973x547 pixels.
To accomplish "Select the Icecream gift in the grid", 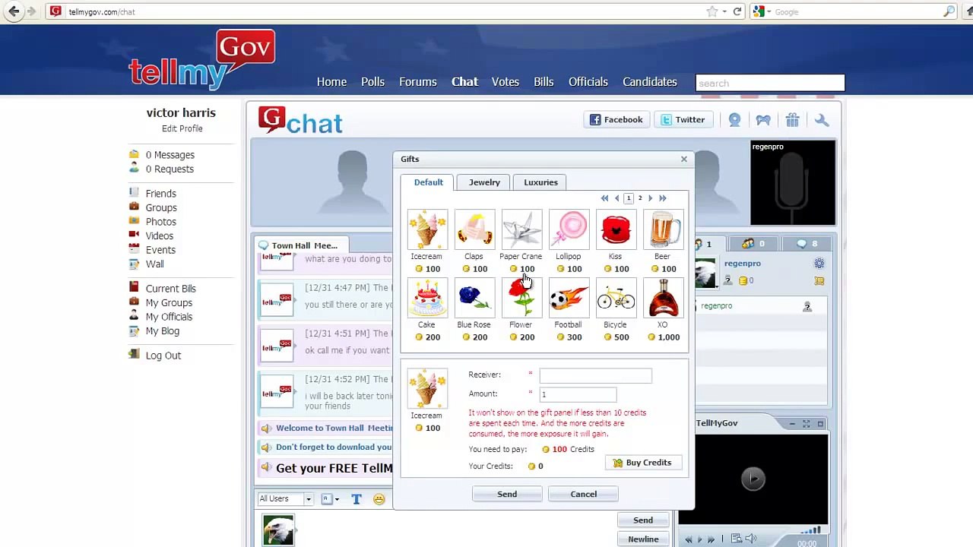I will pos(426,230).
